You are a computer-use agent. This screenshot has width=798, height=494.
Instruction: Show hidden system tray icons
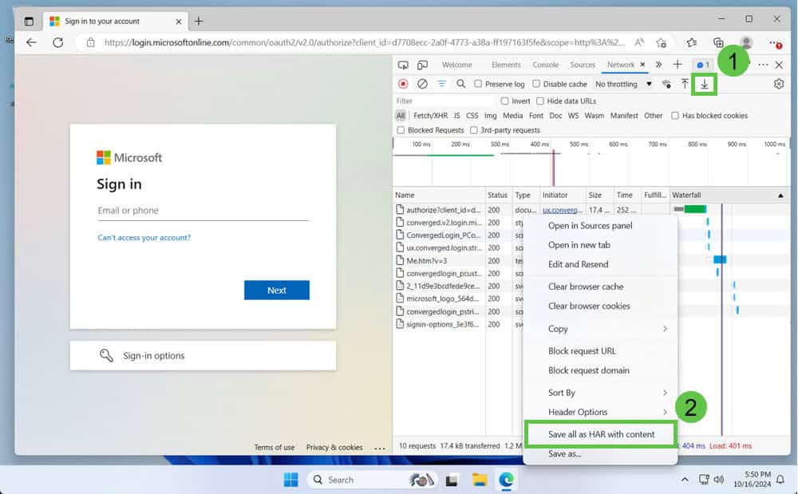coord(685,480)
